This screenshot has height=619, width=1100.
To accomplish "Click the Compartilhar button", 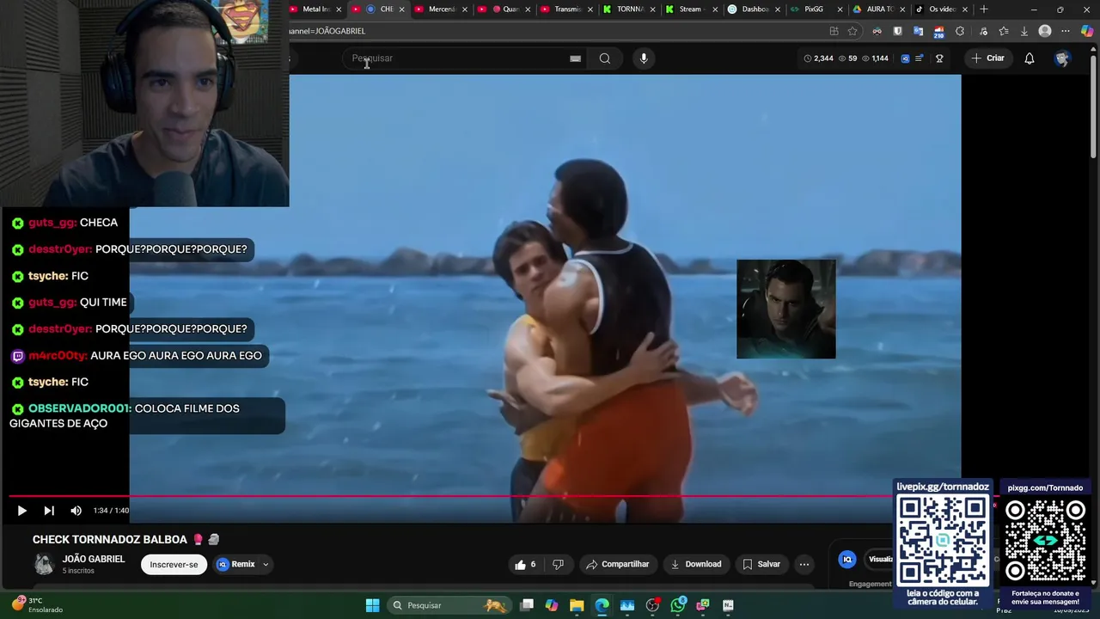I will 617,565.
